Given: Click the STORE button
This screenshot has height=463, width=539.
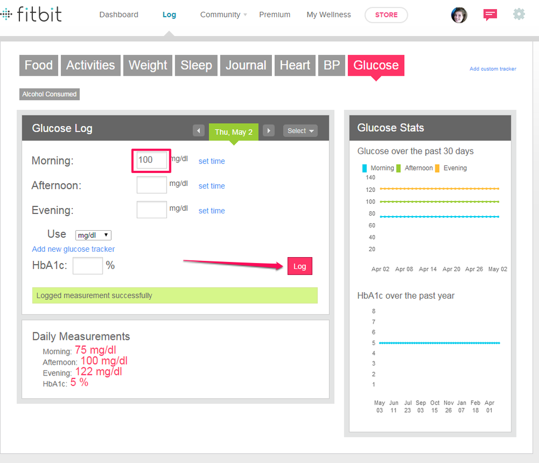Looking at the screenshot, I should point(386,15).
